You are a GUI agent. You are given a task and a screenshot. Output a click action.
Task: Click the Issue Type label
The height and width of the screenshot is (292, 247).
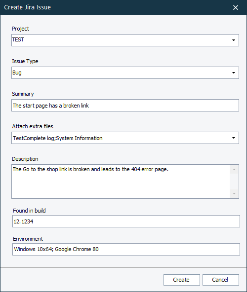(x=25, y=61)
